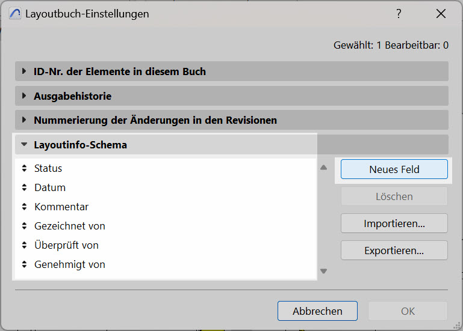The width and height of the screenshot is (463, 331).
Task: Click the reorder handle beside Gezeichnet von
Action: (25, 226)
